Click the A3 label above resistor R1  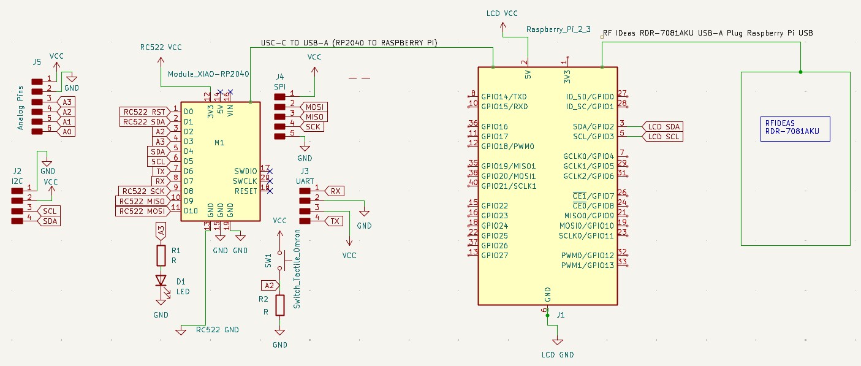[161, 232]
